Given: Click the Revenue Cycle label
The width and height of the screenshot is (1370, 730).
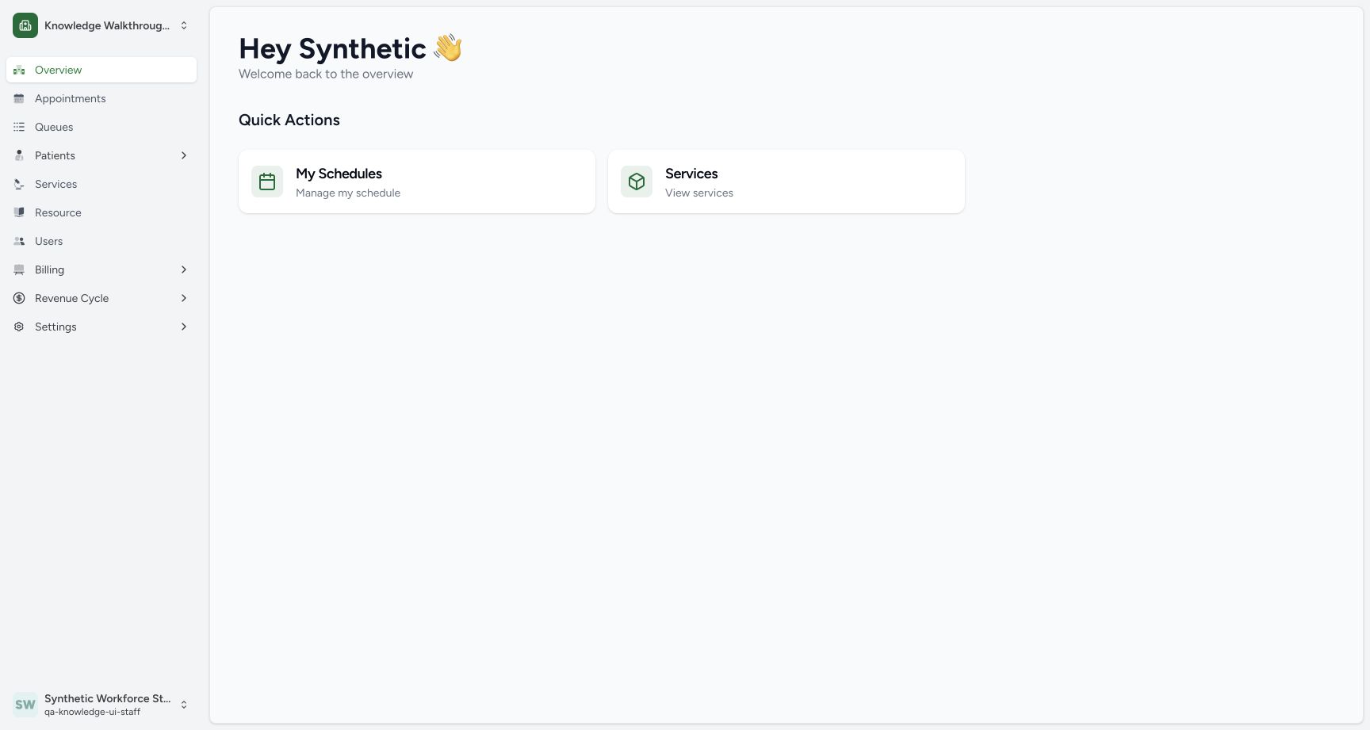Looking at the screenshot, I should (71, 298).
